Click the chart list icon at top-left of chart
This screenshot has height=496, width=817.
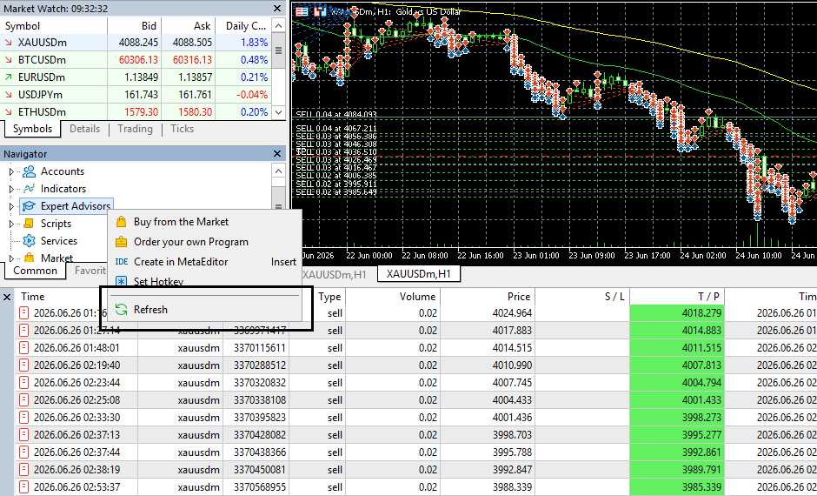pos(302,11)
